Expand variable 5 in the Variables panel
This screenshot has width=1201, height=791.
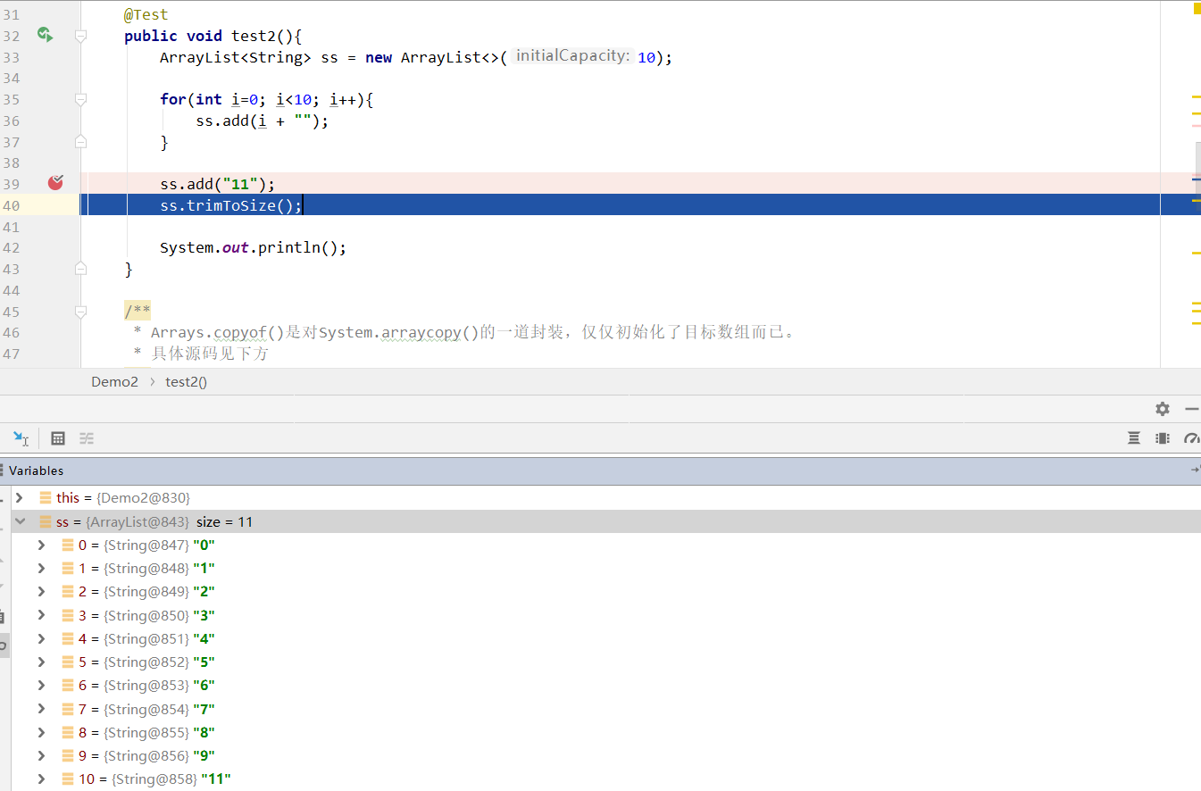point(41,662)
